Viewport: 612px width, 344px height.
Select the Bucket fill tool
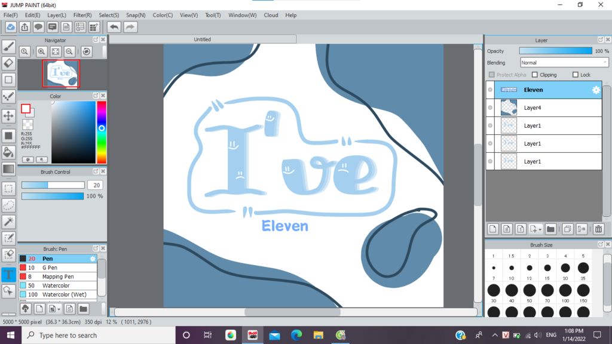8,152
